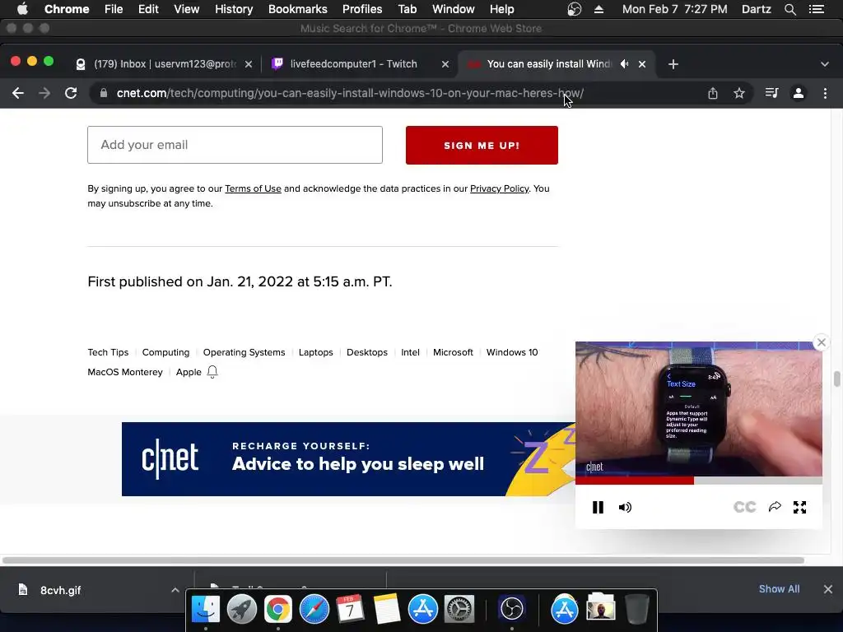Subscribe to Apple topic bell icon
This screenshot has width=843, height=632.
tap(212, 372)
